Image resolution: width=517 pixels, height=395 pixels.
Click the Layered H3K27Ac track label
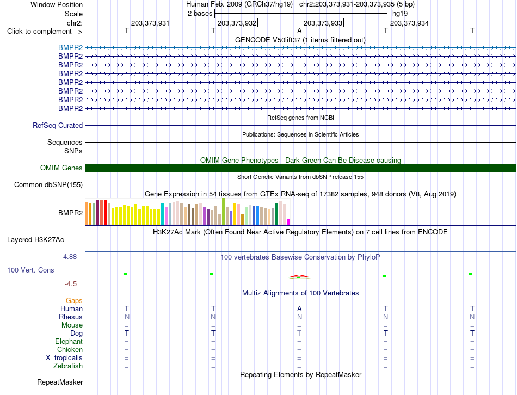click(35, 240)
